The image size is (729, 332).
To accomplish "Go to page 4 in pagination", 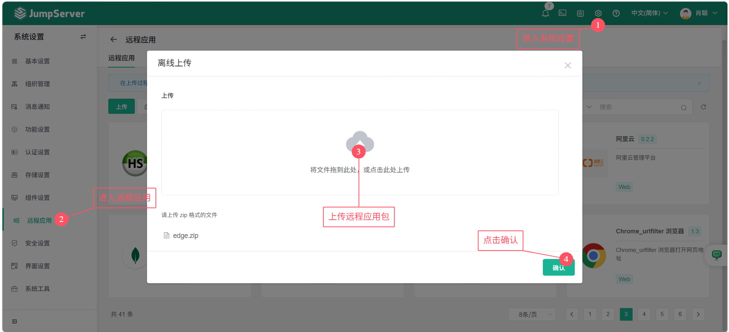I will click(x=644, y=314).
